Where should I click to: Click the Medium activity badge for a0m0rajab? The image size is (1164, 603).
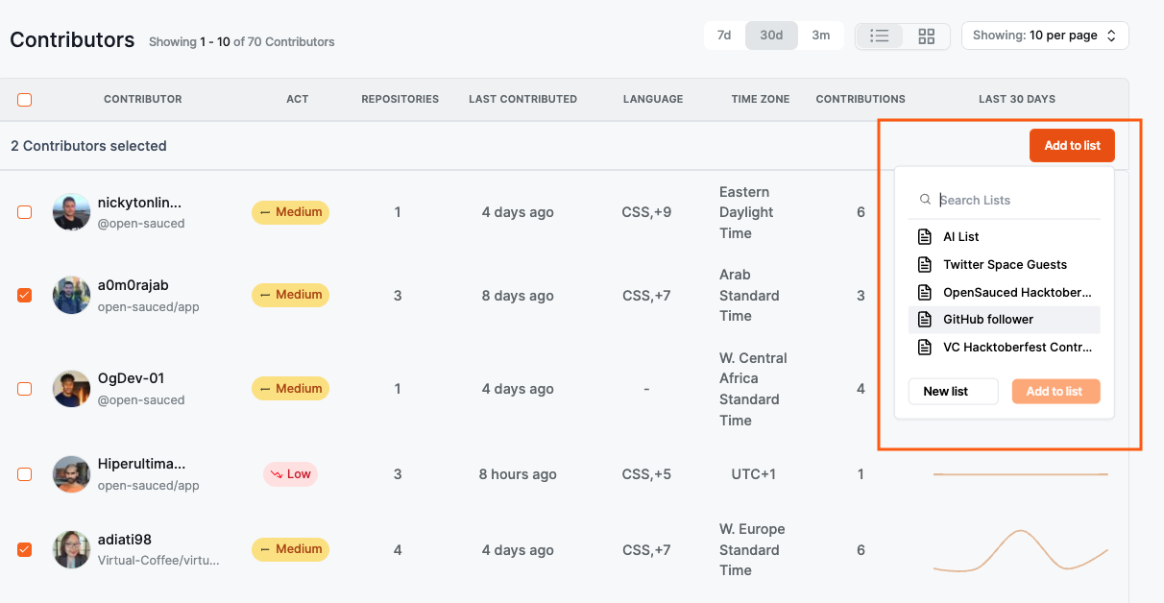290,295
